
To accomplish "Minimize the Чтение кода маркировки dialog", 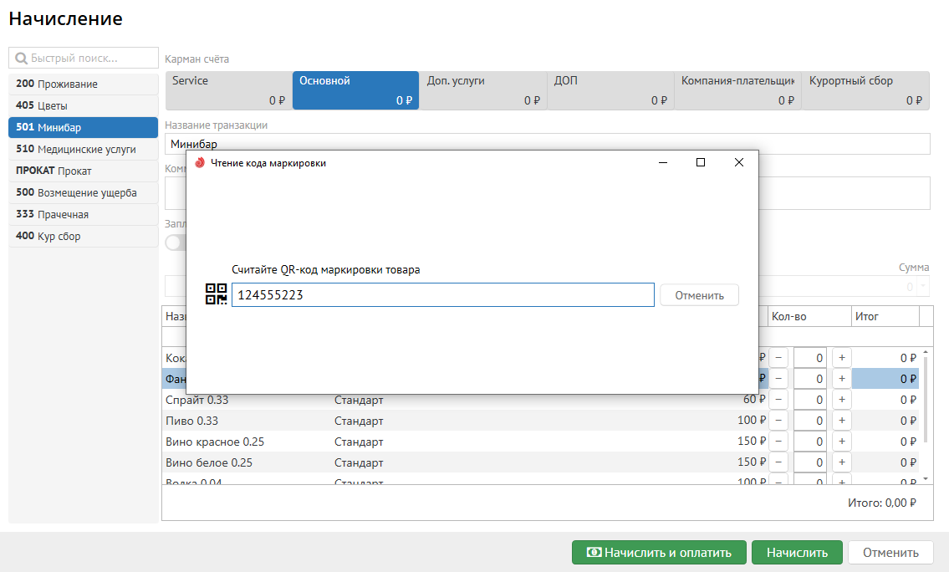I will [663, 162].
